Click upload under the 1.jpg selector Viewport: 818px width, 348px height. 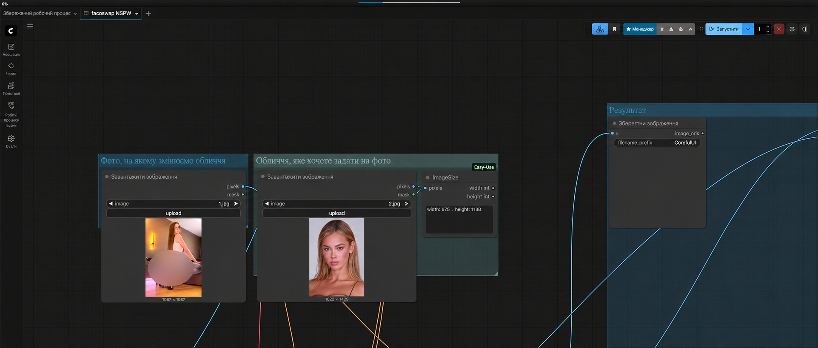pyautogui.click(x=174, y=213)
